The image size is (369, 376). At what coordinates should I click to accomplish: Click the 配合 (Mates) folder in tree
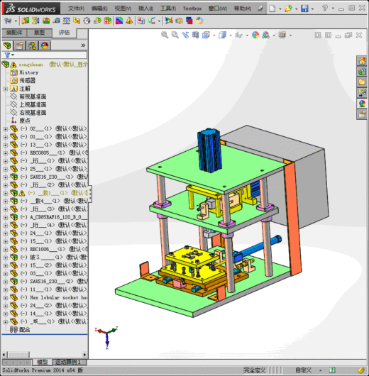point(24,330)
